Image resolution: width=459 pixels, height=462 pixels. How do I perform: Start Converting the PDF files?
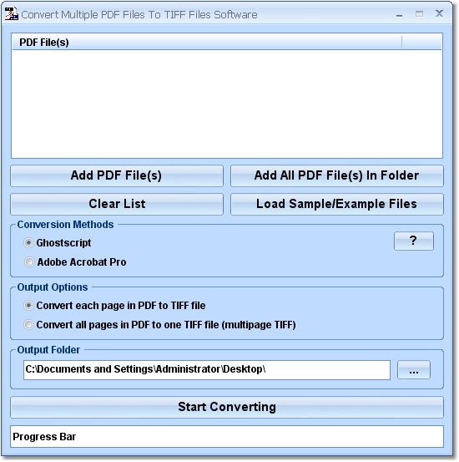[227, 407]
